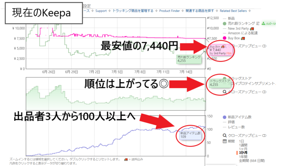Click the 6月 26日 date label on the axis
This screenshot has height=166, width=284.
(49, 72)
